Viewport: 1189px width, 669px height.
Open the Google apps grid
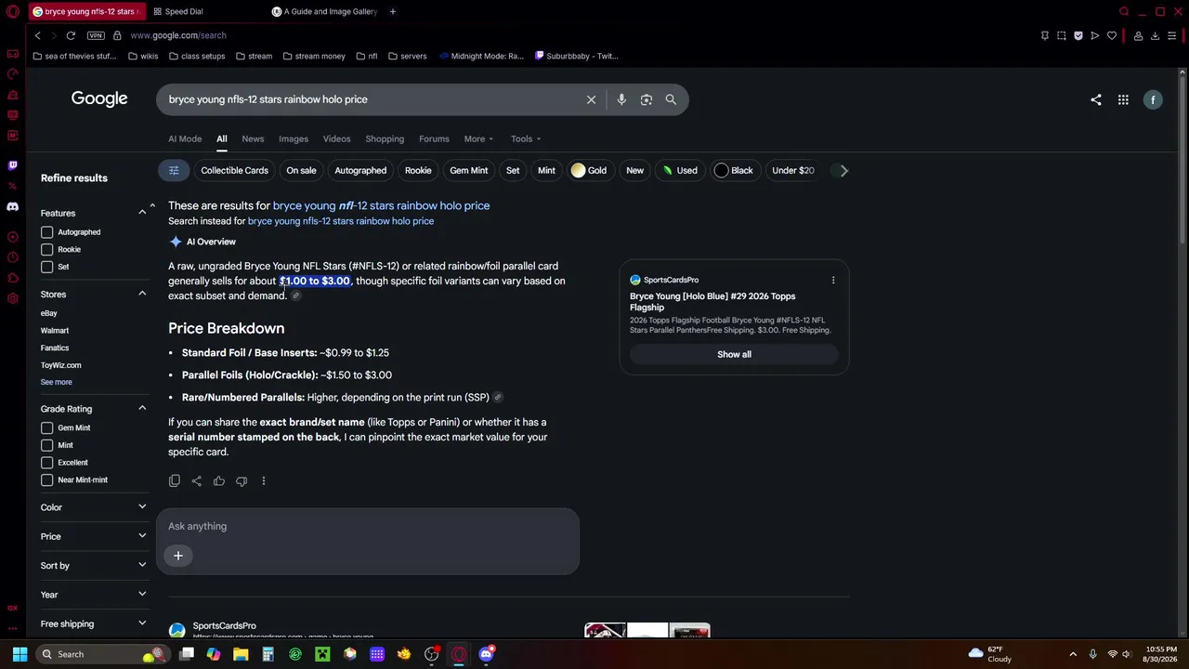[x=1123, y=99]
